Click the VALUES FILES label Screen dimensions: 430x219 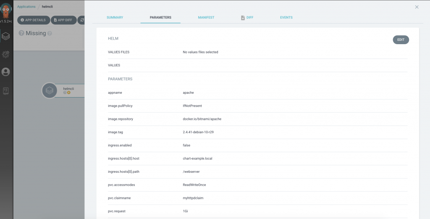coord(119,52)
